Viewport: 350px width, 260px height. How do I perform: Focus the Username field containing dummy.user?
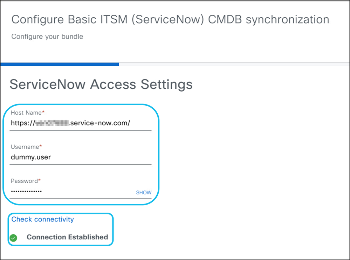(x=81, y=157)
